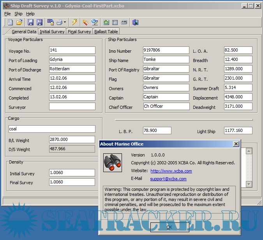Screen dimensions: 263x240
Task: Click the New document toolbar icon
Action: [10, 22]
